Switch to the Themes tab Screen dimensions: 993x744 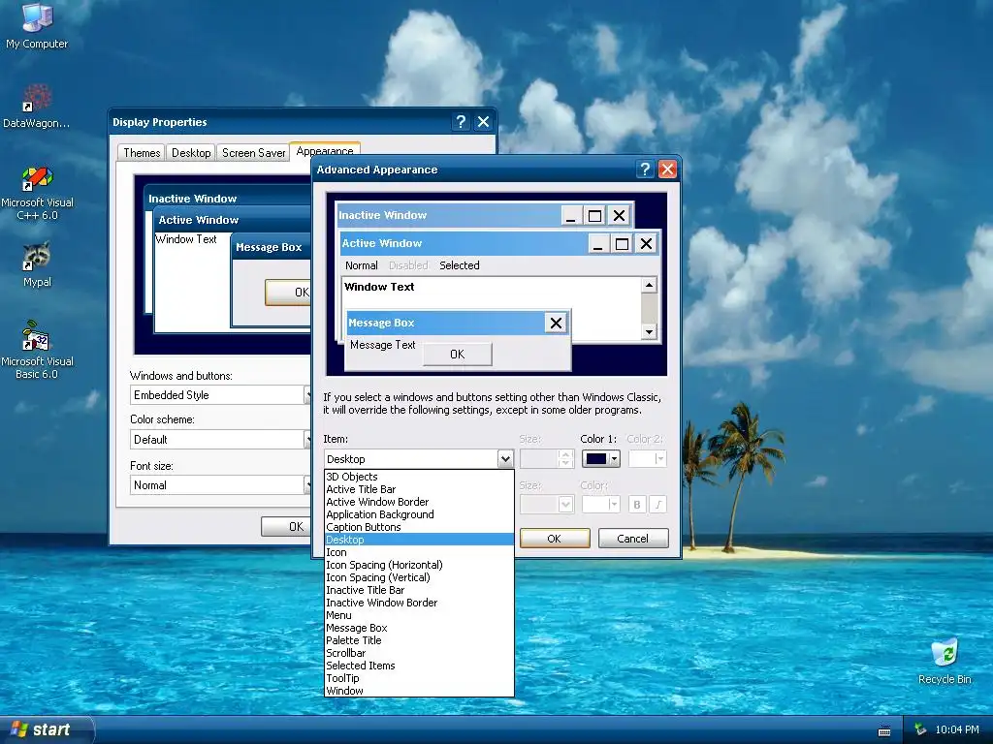point(142,152)
